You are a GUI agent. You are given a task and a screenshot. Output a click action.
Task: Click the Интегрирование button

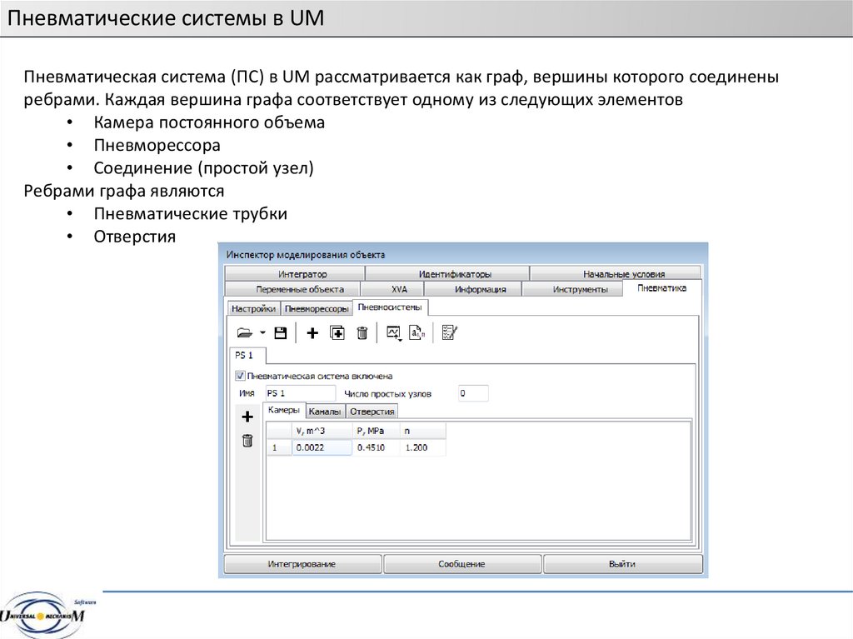[302, 564]
